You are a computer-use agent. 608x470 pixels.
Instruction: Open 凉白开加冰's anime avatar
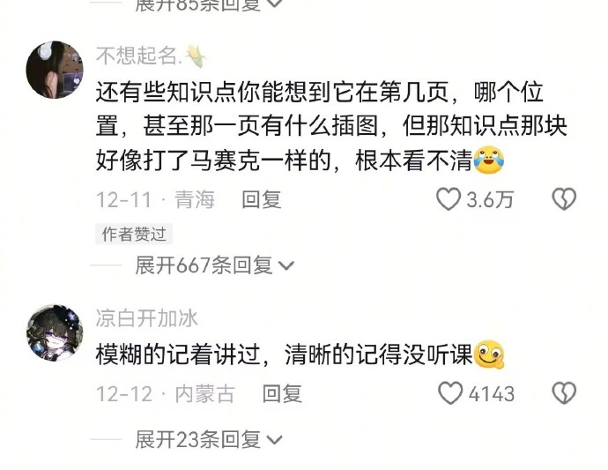coord(55,332)
